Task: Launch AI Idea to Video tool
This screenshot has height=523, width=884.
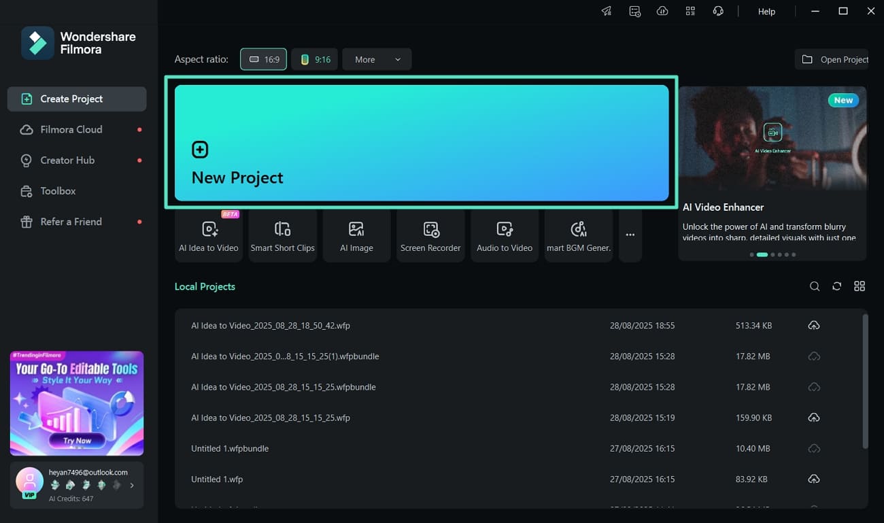Action: pos(209,235)
